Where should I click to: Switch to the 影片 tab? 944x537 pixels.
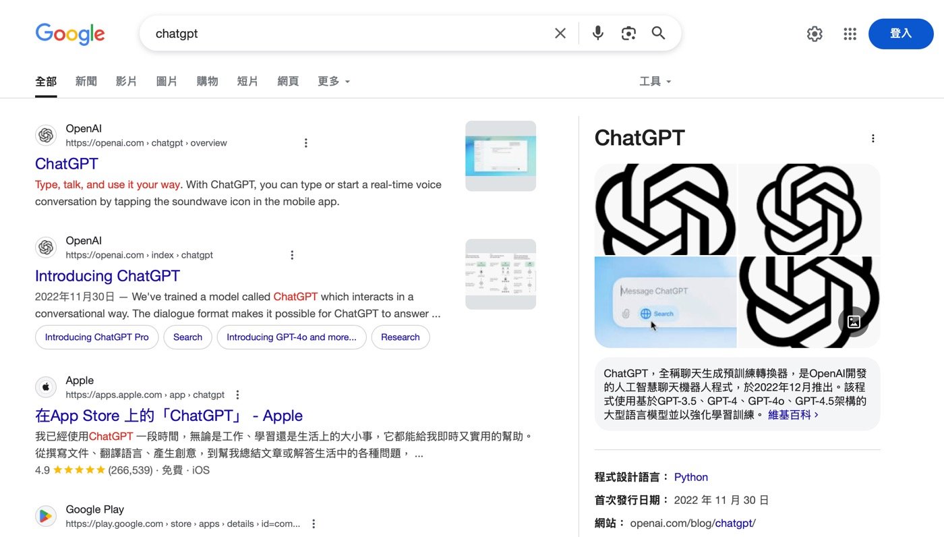tap(126, 82)
